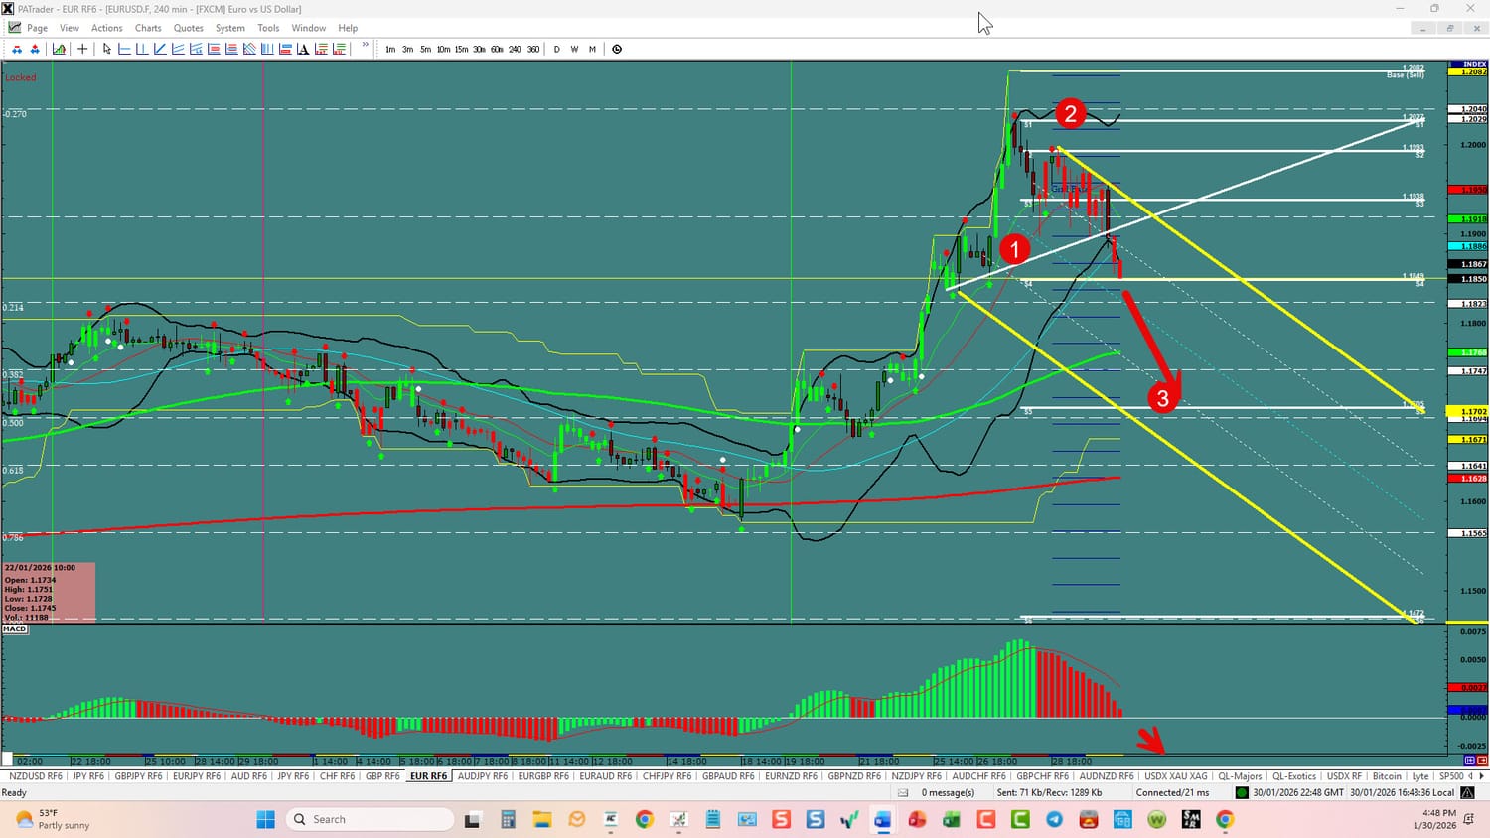1490x838 pixels.
Task: Select the EUR RF6 tab
Action: tap(429, 776)
